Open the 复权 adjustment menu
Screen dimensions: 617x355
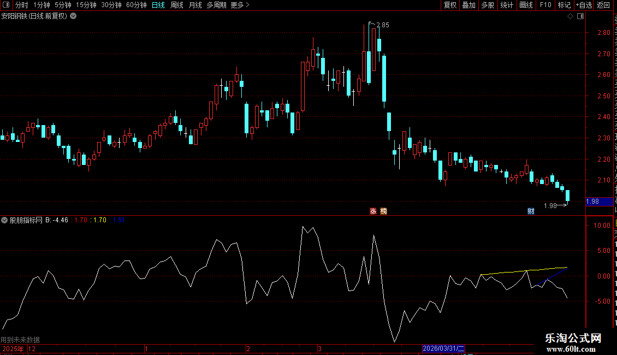point(450,5)
